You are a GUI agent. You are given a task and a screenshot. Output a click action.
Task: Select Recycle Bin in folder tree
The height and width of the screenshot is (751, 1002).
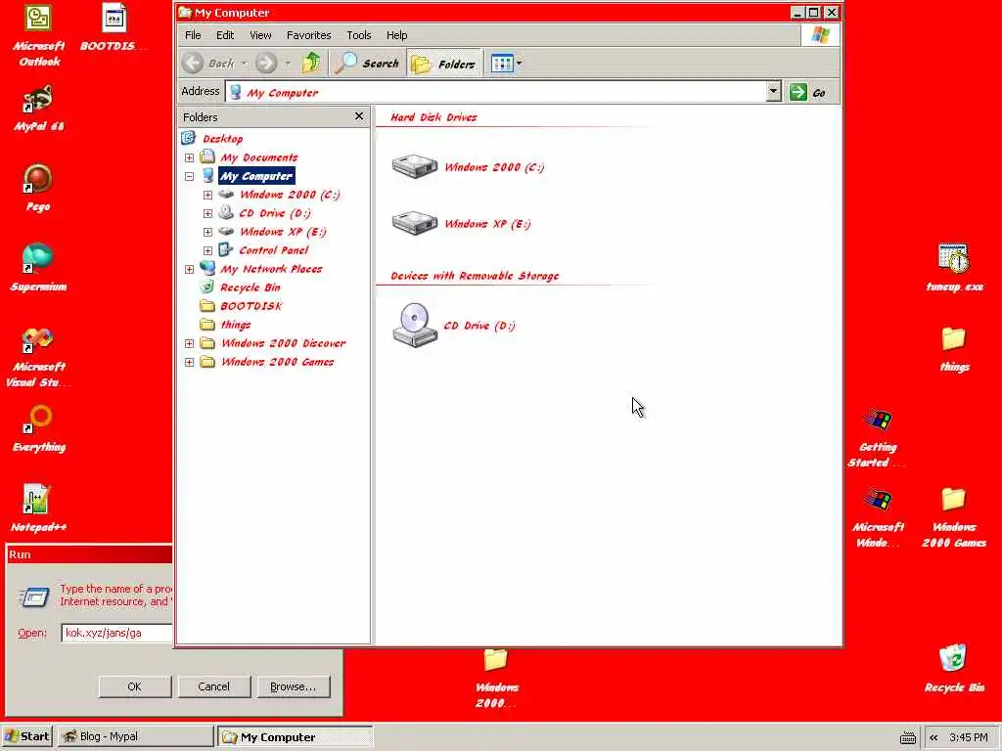coord(250,287)
